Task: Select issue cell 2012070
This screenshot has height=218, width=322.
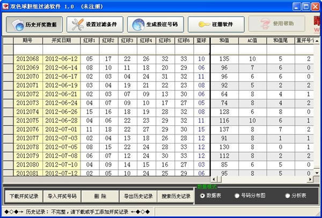Action: (x=28, y=77)
